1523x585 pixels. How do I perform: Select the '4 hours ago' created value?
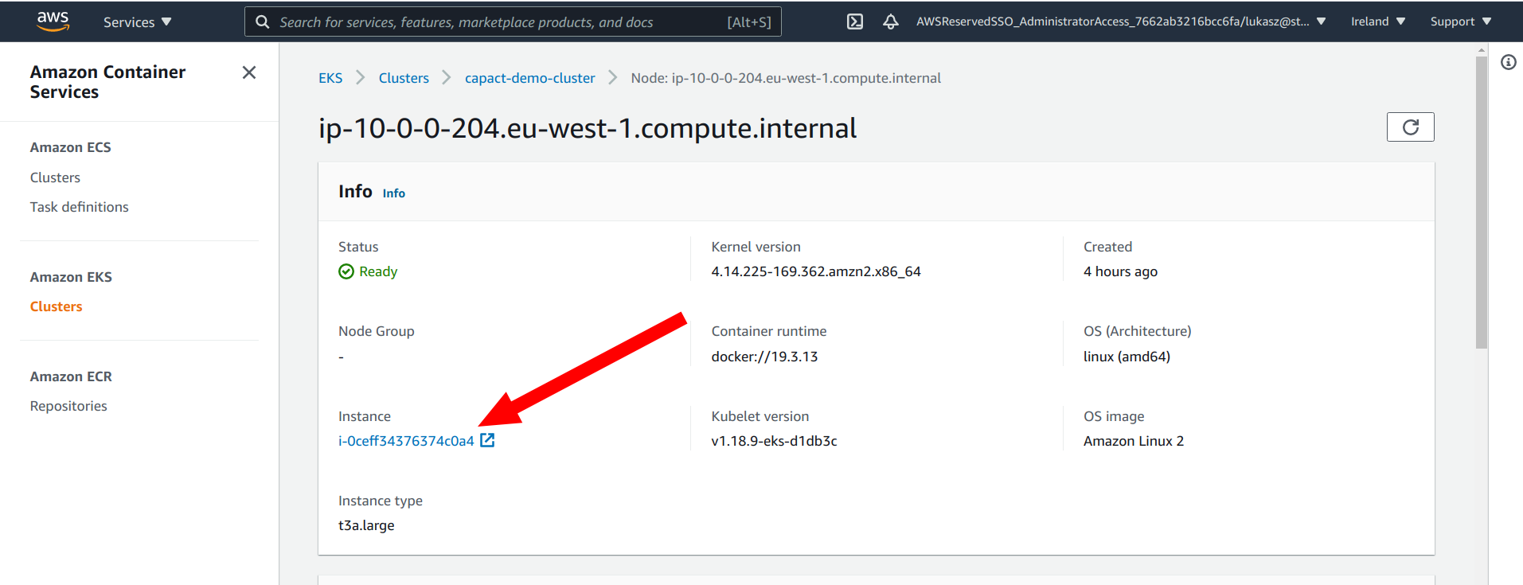[x=1120, y=271]
